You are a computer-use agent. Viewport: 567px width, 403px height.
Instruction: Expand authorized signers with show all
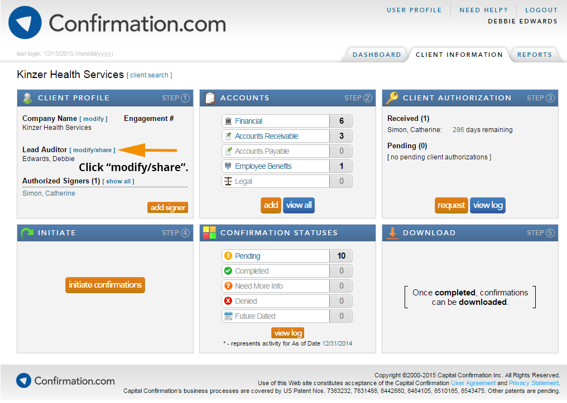118,181
